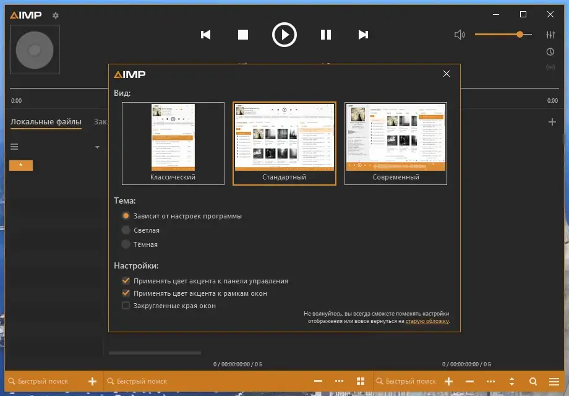Click the stop playback button
Screen dimensions: 569x396
click(243, 35)
